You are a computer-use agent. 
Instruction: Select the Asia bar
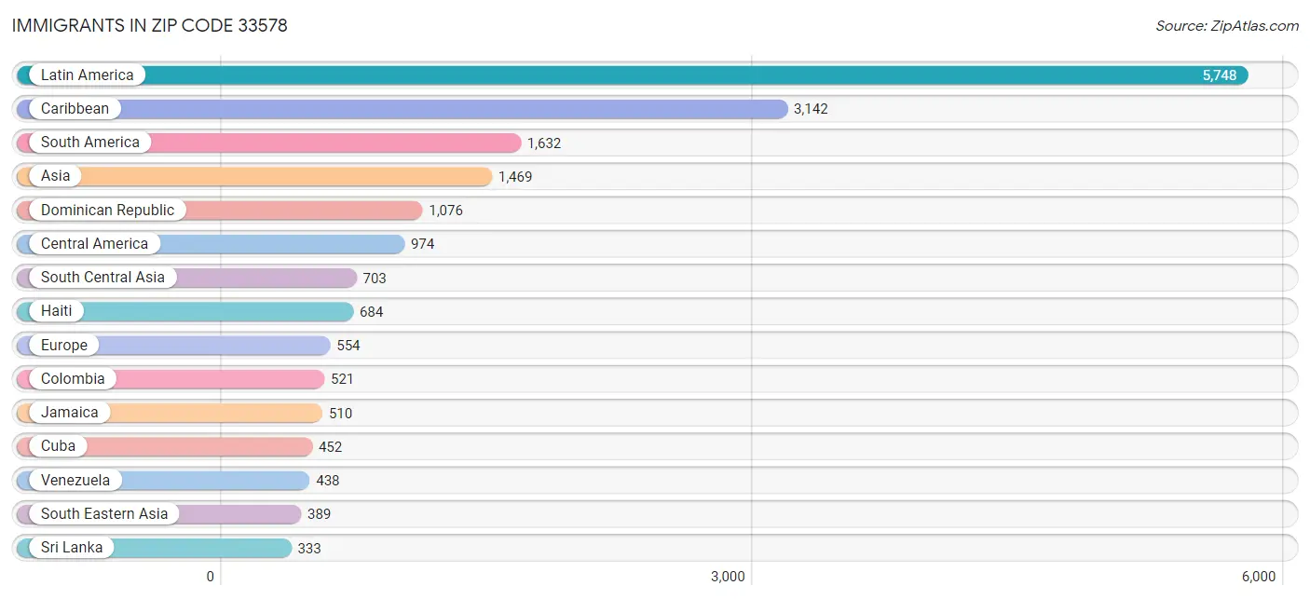[280, 175]
